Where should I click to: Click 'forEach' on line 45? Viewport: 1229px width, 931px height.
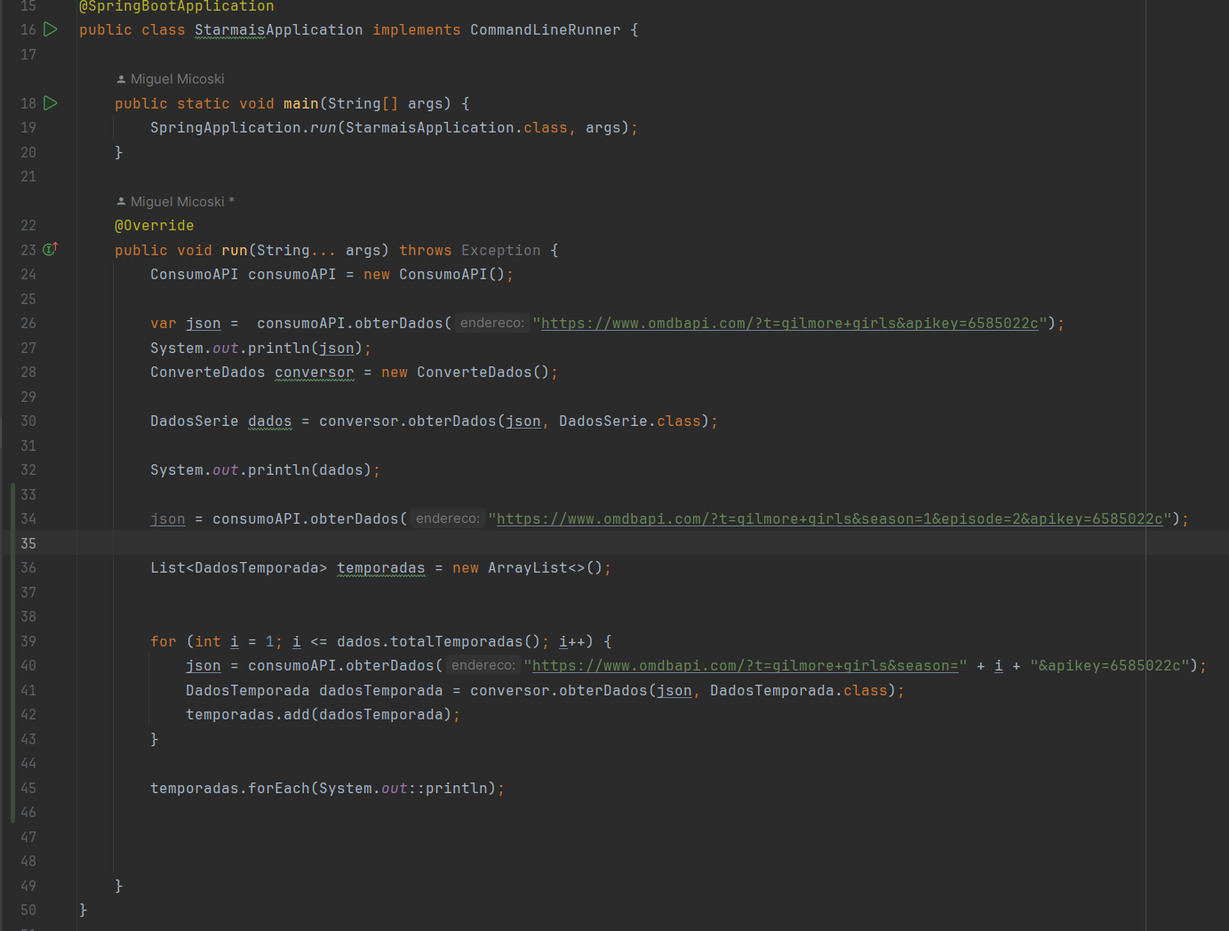pyautogui.click(x=279, y=789)
